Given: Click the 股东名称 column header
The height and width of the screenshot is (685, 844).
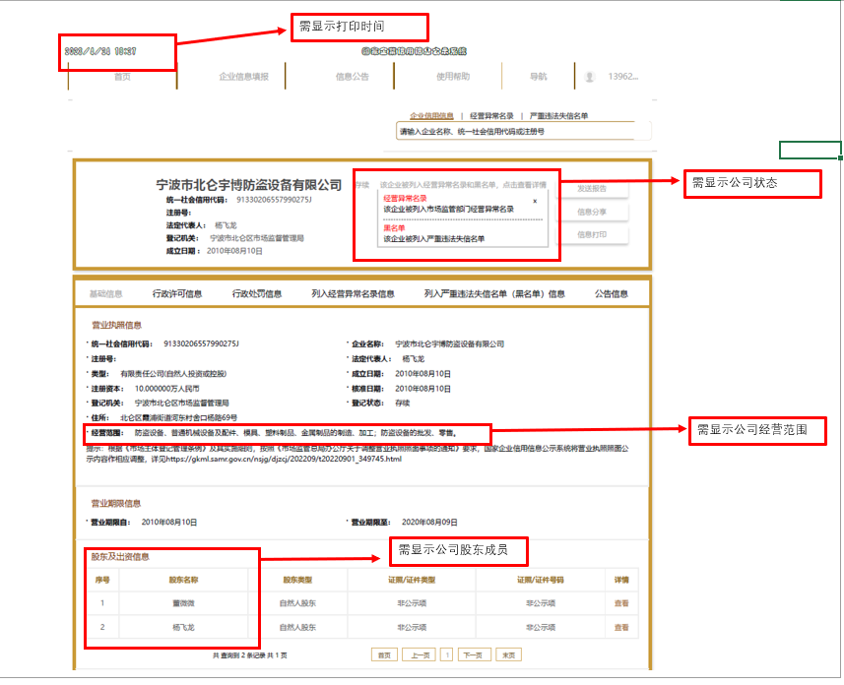Looking at the screenshot, I should [x=183, y=580].
